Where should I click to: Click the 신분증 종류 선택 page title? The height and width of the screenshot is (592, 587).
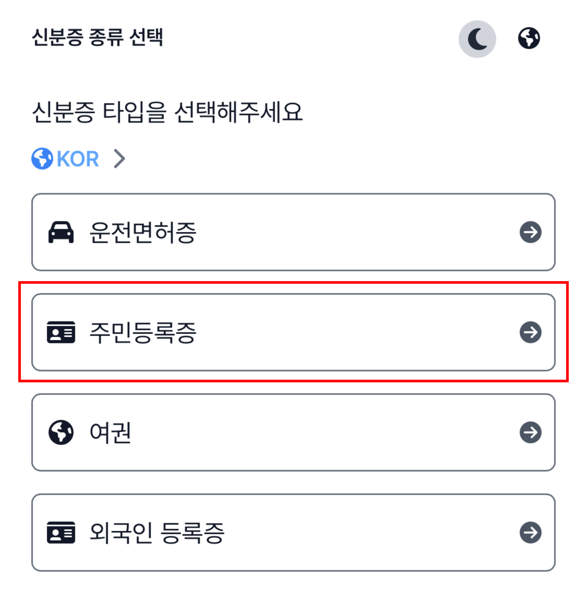coord(98,38)
